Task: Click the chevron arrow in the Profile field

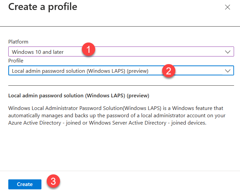Action: [x=228, y=71]
